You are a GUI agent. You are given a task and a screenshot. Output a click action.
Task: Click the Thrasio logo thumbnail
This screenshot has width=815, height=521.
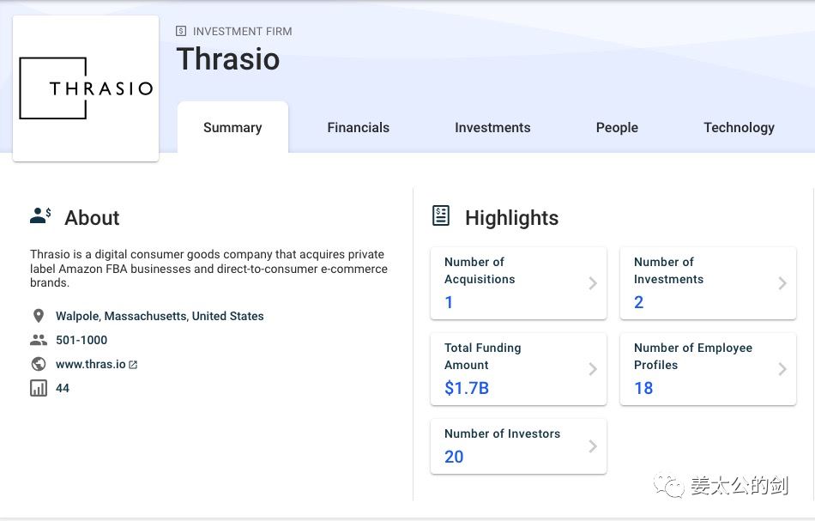coord(86,88)
